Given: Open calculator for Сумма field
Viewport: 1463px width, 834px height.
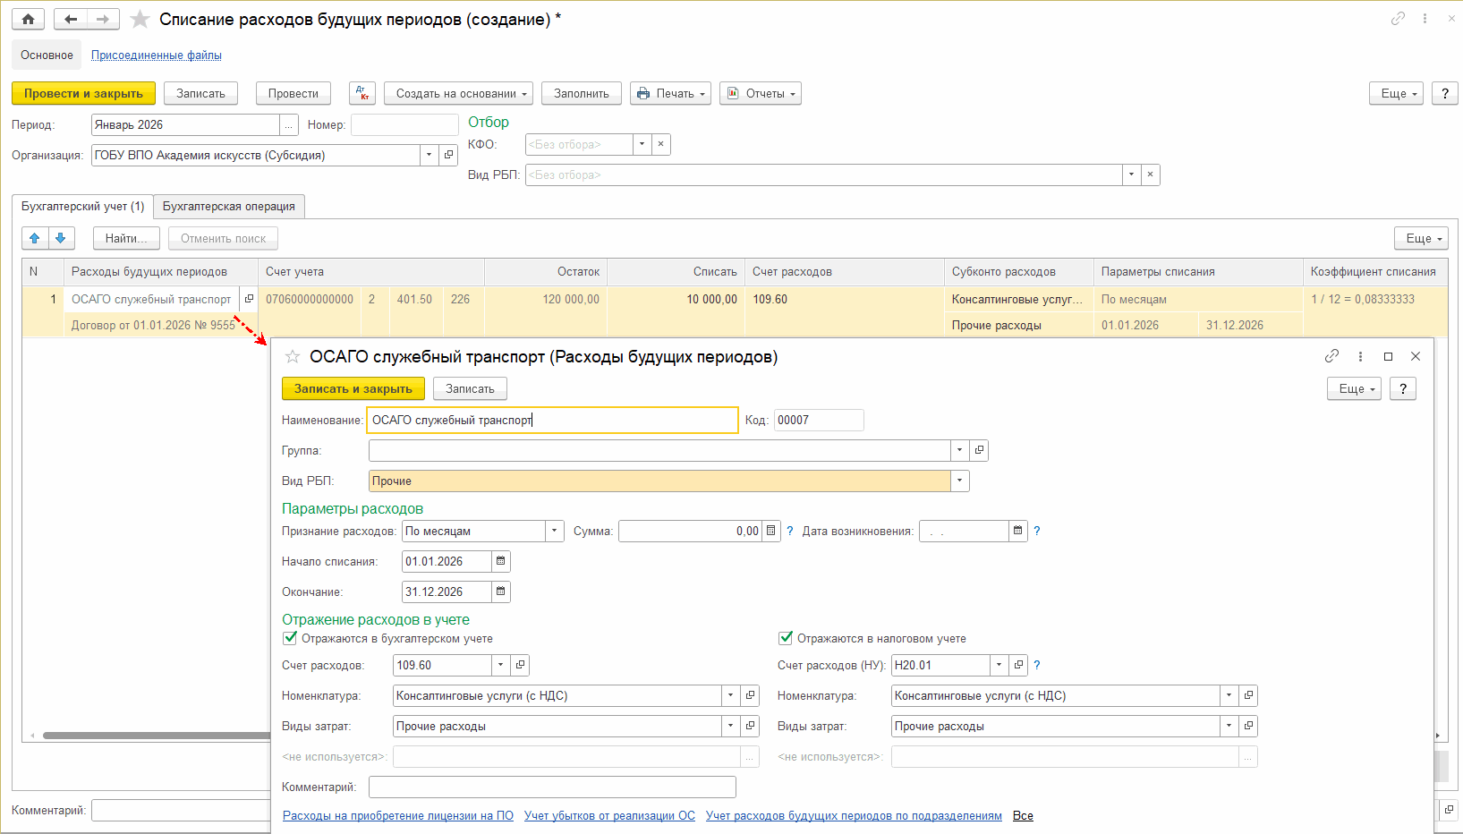Looking at the screenshot, I should point(770,531).
